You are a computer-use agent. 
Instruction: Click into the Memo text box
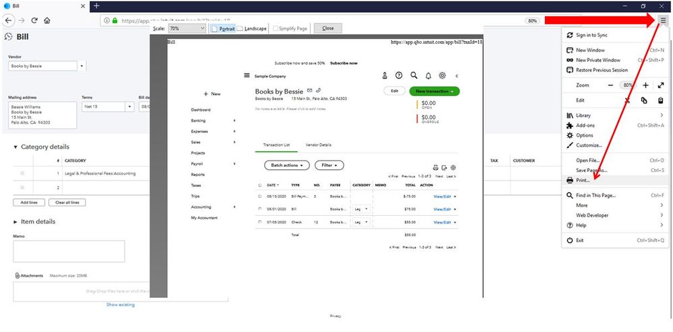69,251
